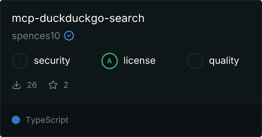Click the star count 2
The image size is (262, 137).
tap(66, 85)
